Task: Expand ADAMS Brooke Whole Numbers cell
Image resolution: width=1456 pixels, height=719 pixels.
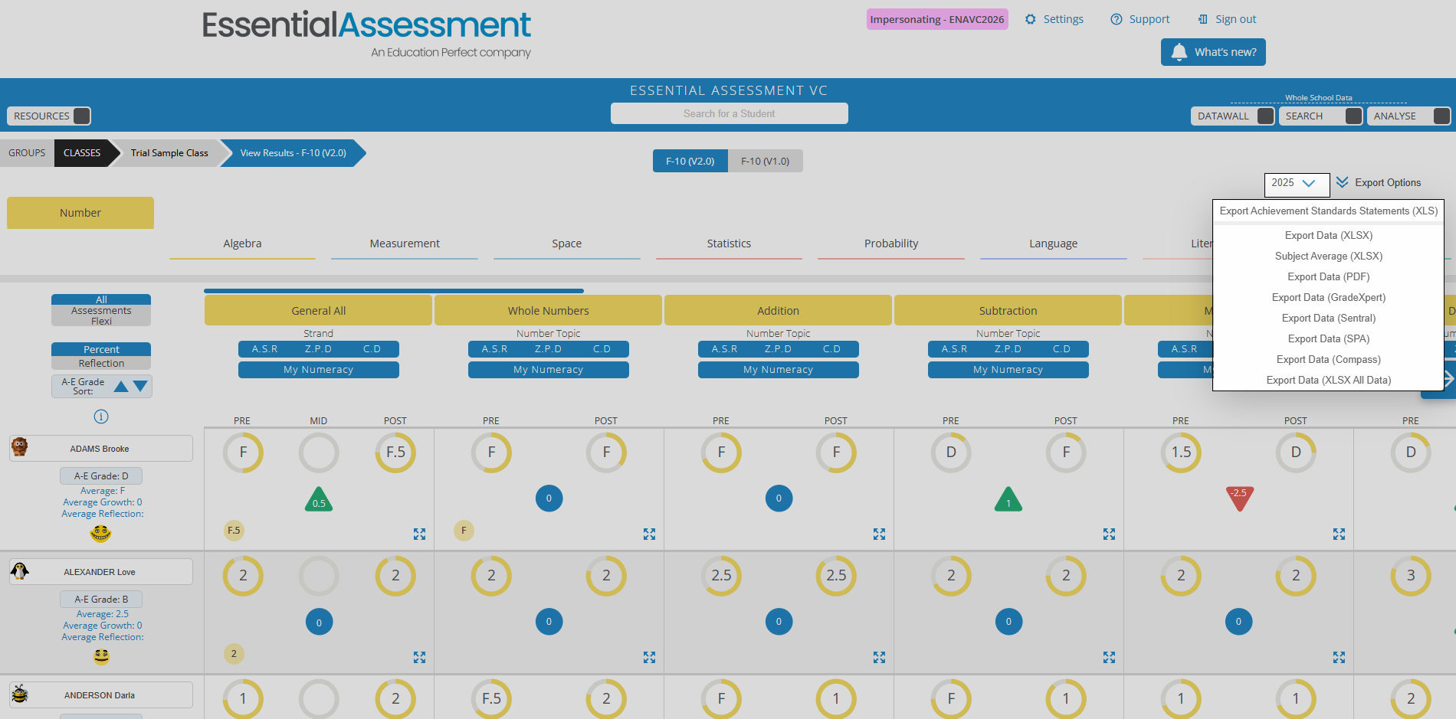Action: 649,534
